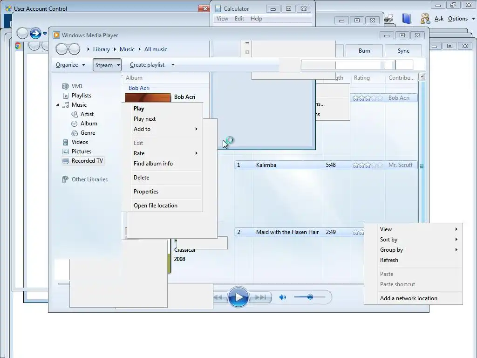Open the Organize dropdown menu
The width and height of the screenshot is (477, 358).
coord(70,65)
